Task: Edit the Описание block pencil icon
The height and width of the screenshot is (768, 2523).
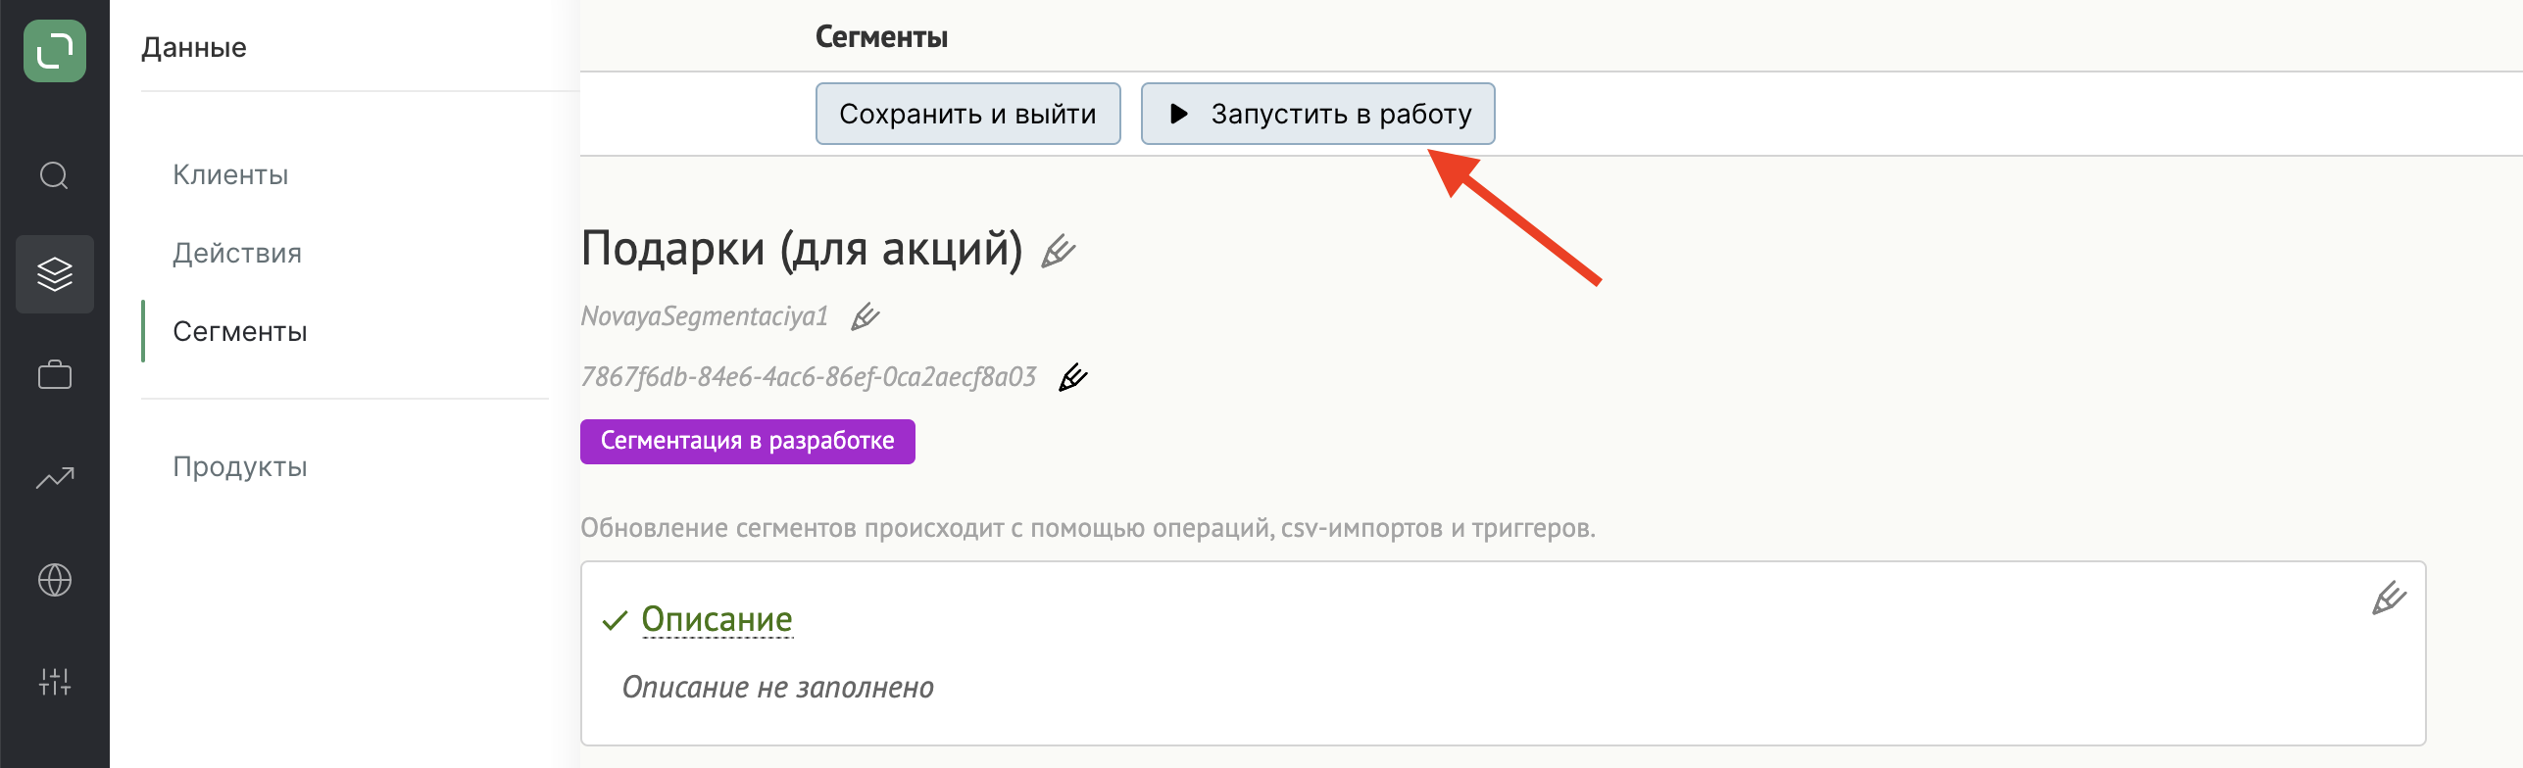Action: tap(2389, 598)
